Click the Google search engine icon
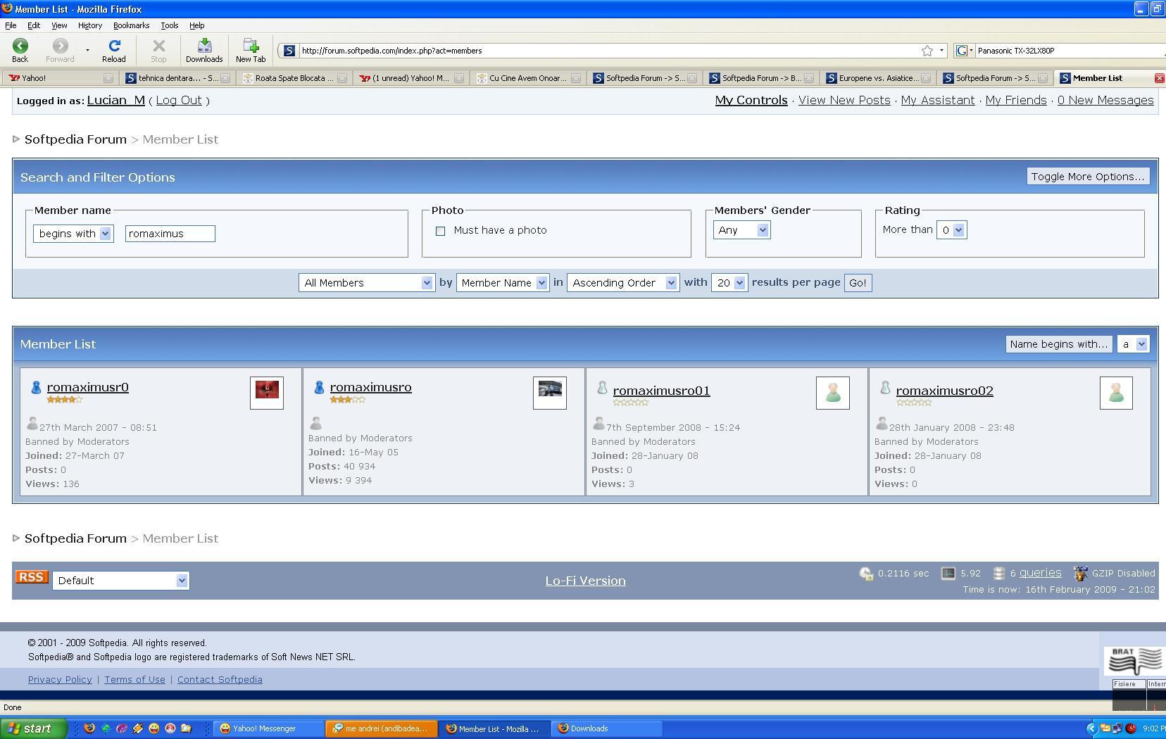Image resolution: width=1166 pixels, height=739 pixels. coord(962,51)
